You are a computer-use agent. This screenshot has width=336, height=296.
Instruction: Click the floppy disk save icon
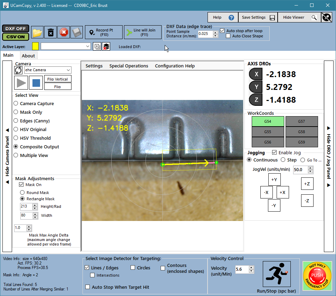pos(77,33)
